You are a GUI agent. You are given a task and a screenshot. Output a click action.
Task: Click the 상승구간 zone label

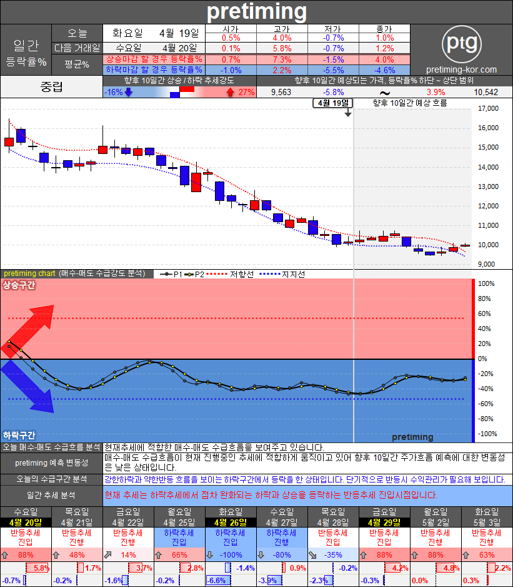pyautogui.click(x=19, y=285)
